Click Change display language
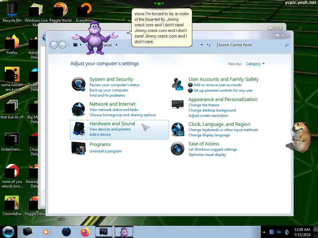 (x=209, y=135)
